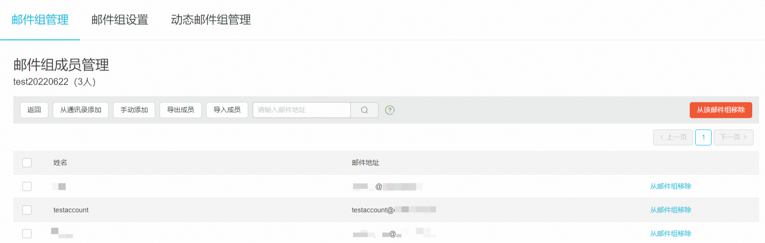Click the search magnifier icon

point(364,110)
